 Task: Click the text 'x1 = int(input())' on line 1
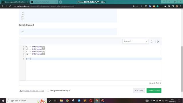(x=35, y=47)
